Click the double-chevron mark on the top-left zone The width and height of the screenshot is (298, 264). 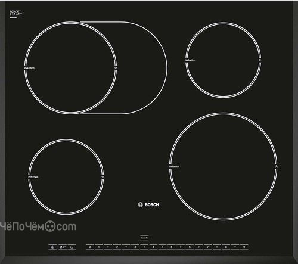(x=116, y=68)
